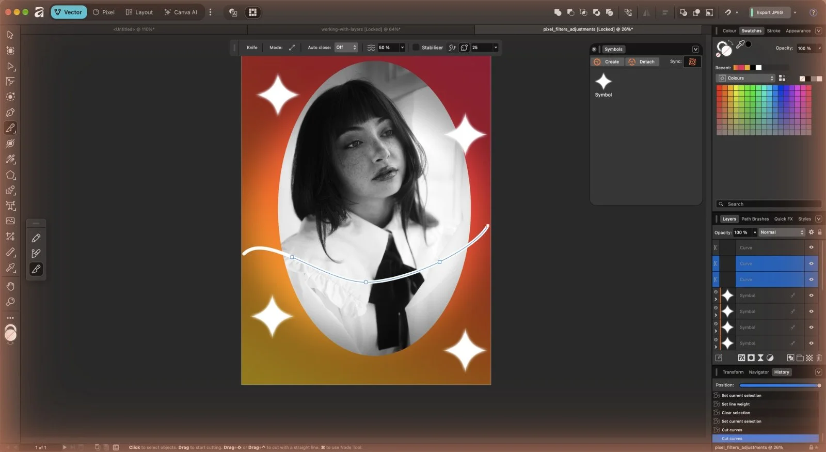The height and width of the screenshot is (452, 826).
Task: Select the View hand tool
Action: tap(10, 286)
